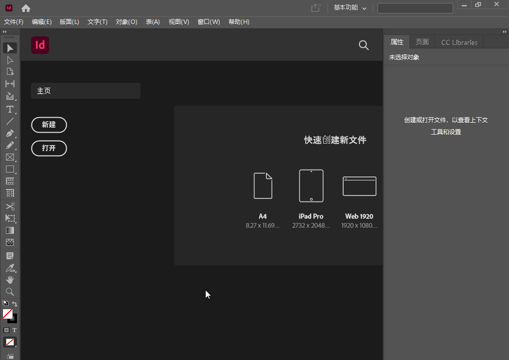Reset to default fill and stroke
509x360 pixels.
[x=5, y=303]
